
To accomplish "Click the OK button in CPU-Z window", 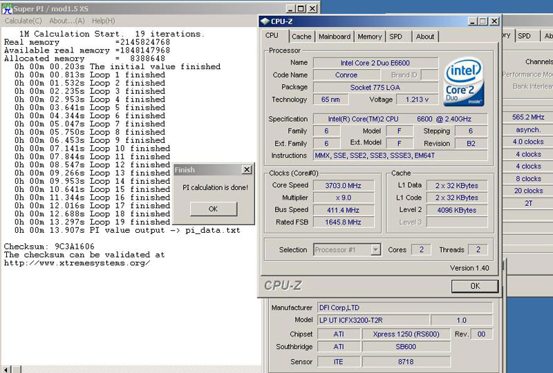I will 475,286.
